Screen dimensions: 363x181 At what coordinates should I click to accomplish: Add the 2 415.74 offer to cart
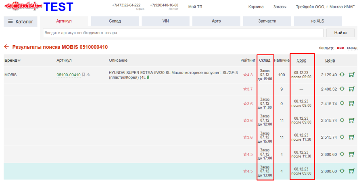tap(351, 104)
